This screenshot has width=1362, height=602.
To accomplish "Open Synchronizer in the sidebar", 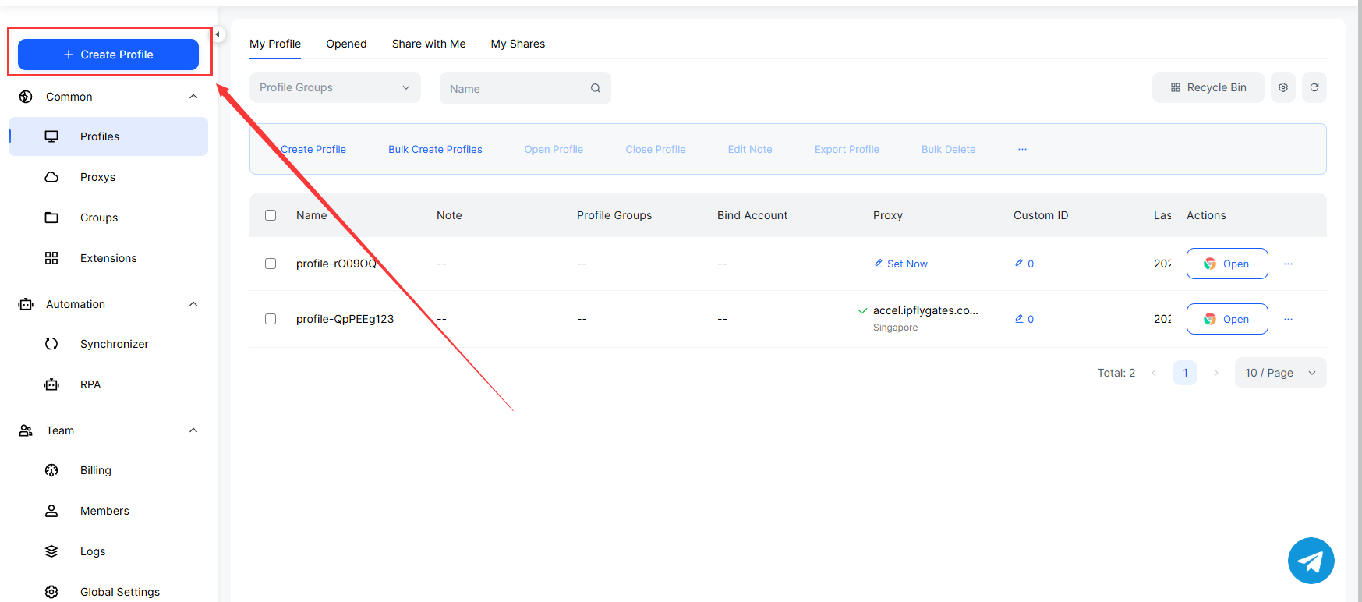I will (x=114, y=344).
